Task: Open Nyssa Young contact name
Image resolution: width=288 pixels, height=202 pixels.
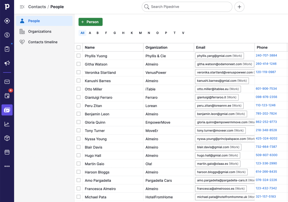Action: pyautogui.click(x=96, y=139)
